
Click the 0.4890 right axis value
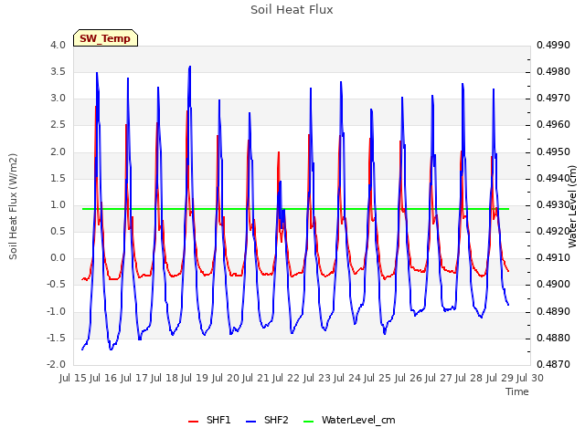click(553, 311)
